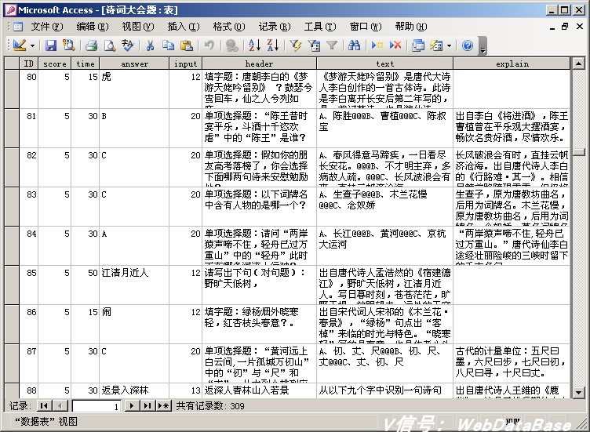Expand the toolbar options chevron
Screen dimensions: 590x432
(483, 46)
